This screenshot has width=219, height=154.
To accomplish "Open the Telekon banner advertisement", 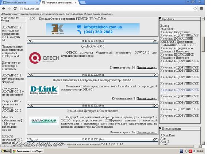I will pos(93,29).
